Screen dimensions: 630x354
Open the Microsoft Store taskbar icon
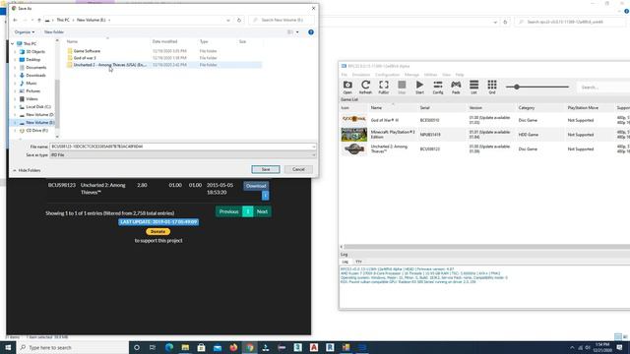[201, 347]
